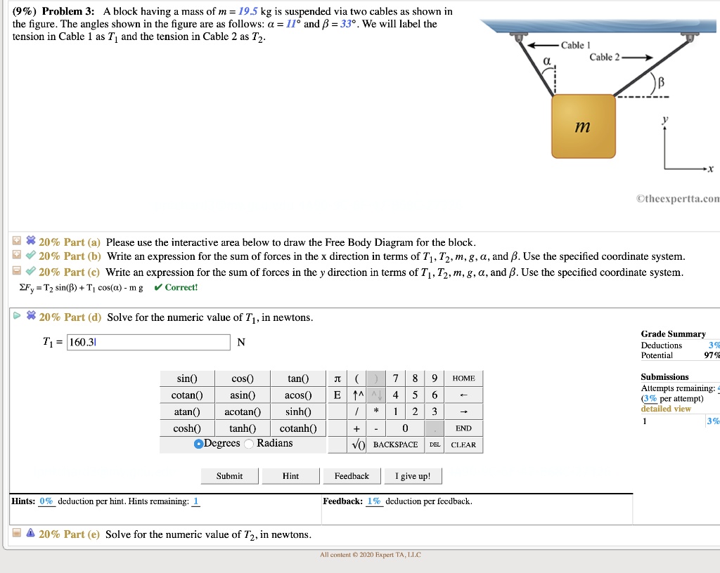Image resolution: width=720 pixels, height=573 pixels.
Task: Click the E scientific-notation key
Action: click(x=337, y=395)
